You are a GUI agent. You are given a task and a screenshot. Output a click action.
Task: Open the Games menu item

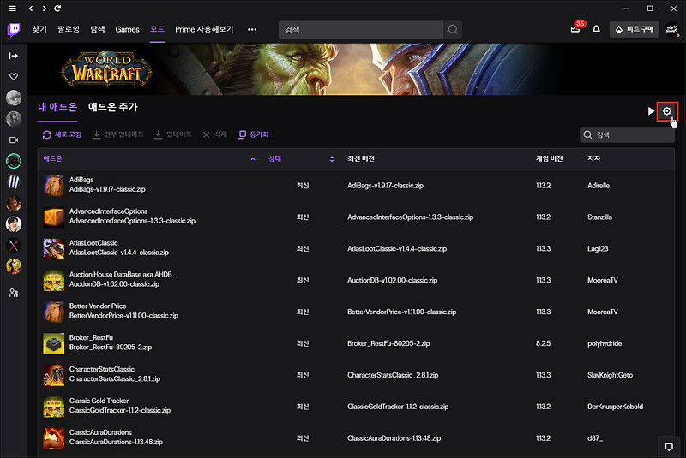click(x=127, y=29)
